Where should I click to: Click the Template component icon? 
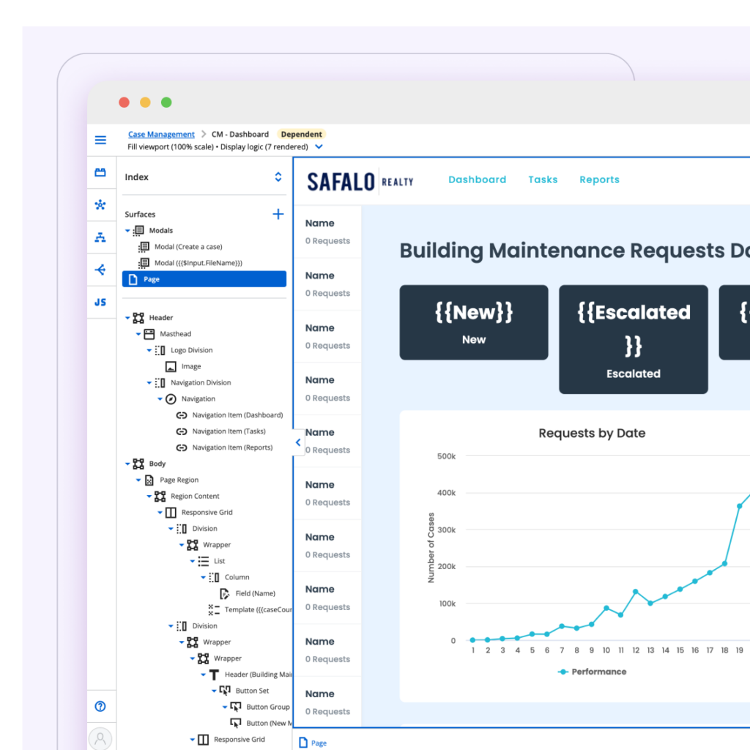[x=214, y=610]
